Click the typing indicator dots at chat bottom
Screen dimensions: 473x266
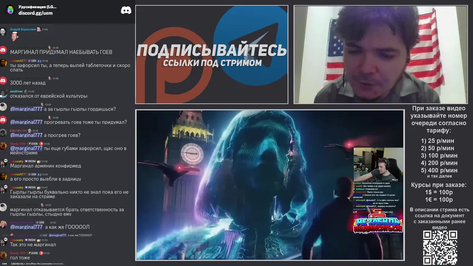click(4, 264)
